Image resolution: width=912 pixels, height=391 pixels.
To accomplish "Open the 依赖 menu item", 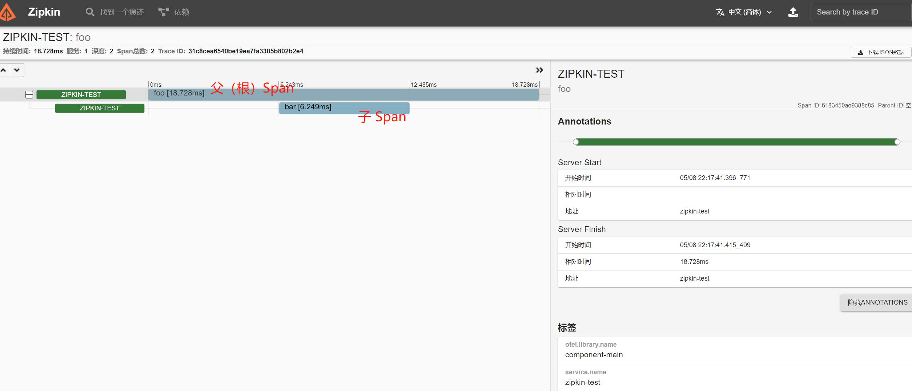I will pyautogui.click(x=182, y=12).
